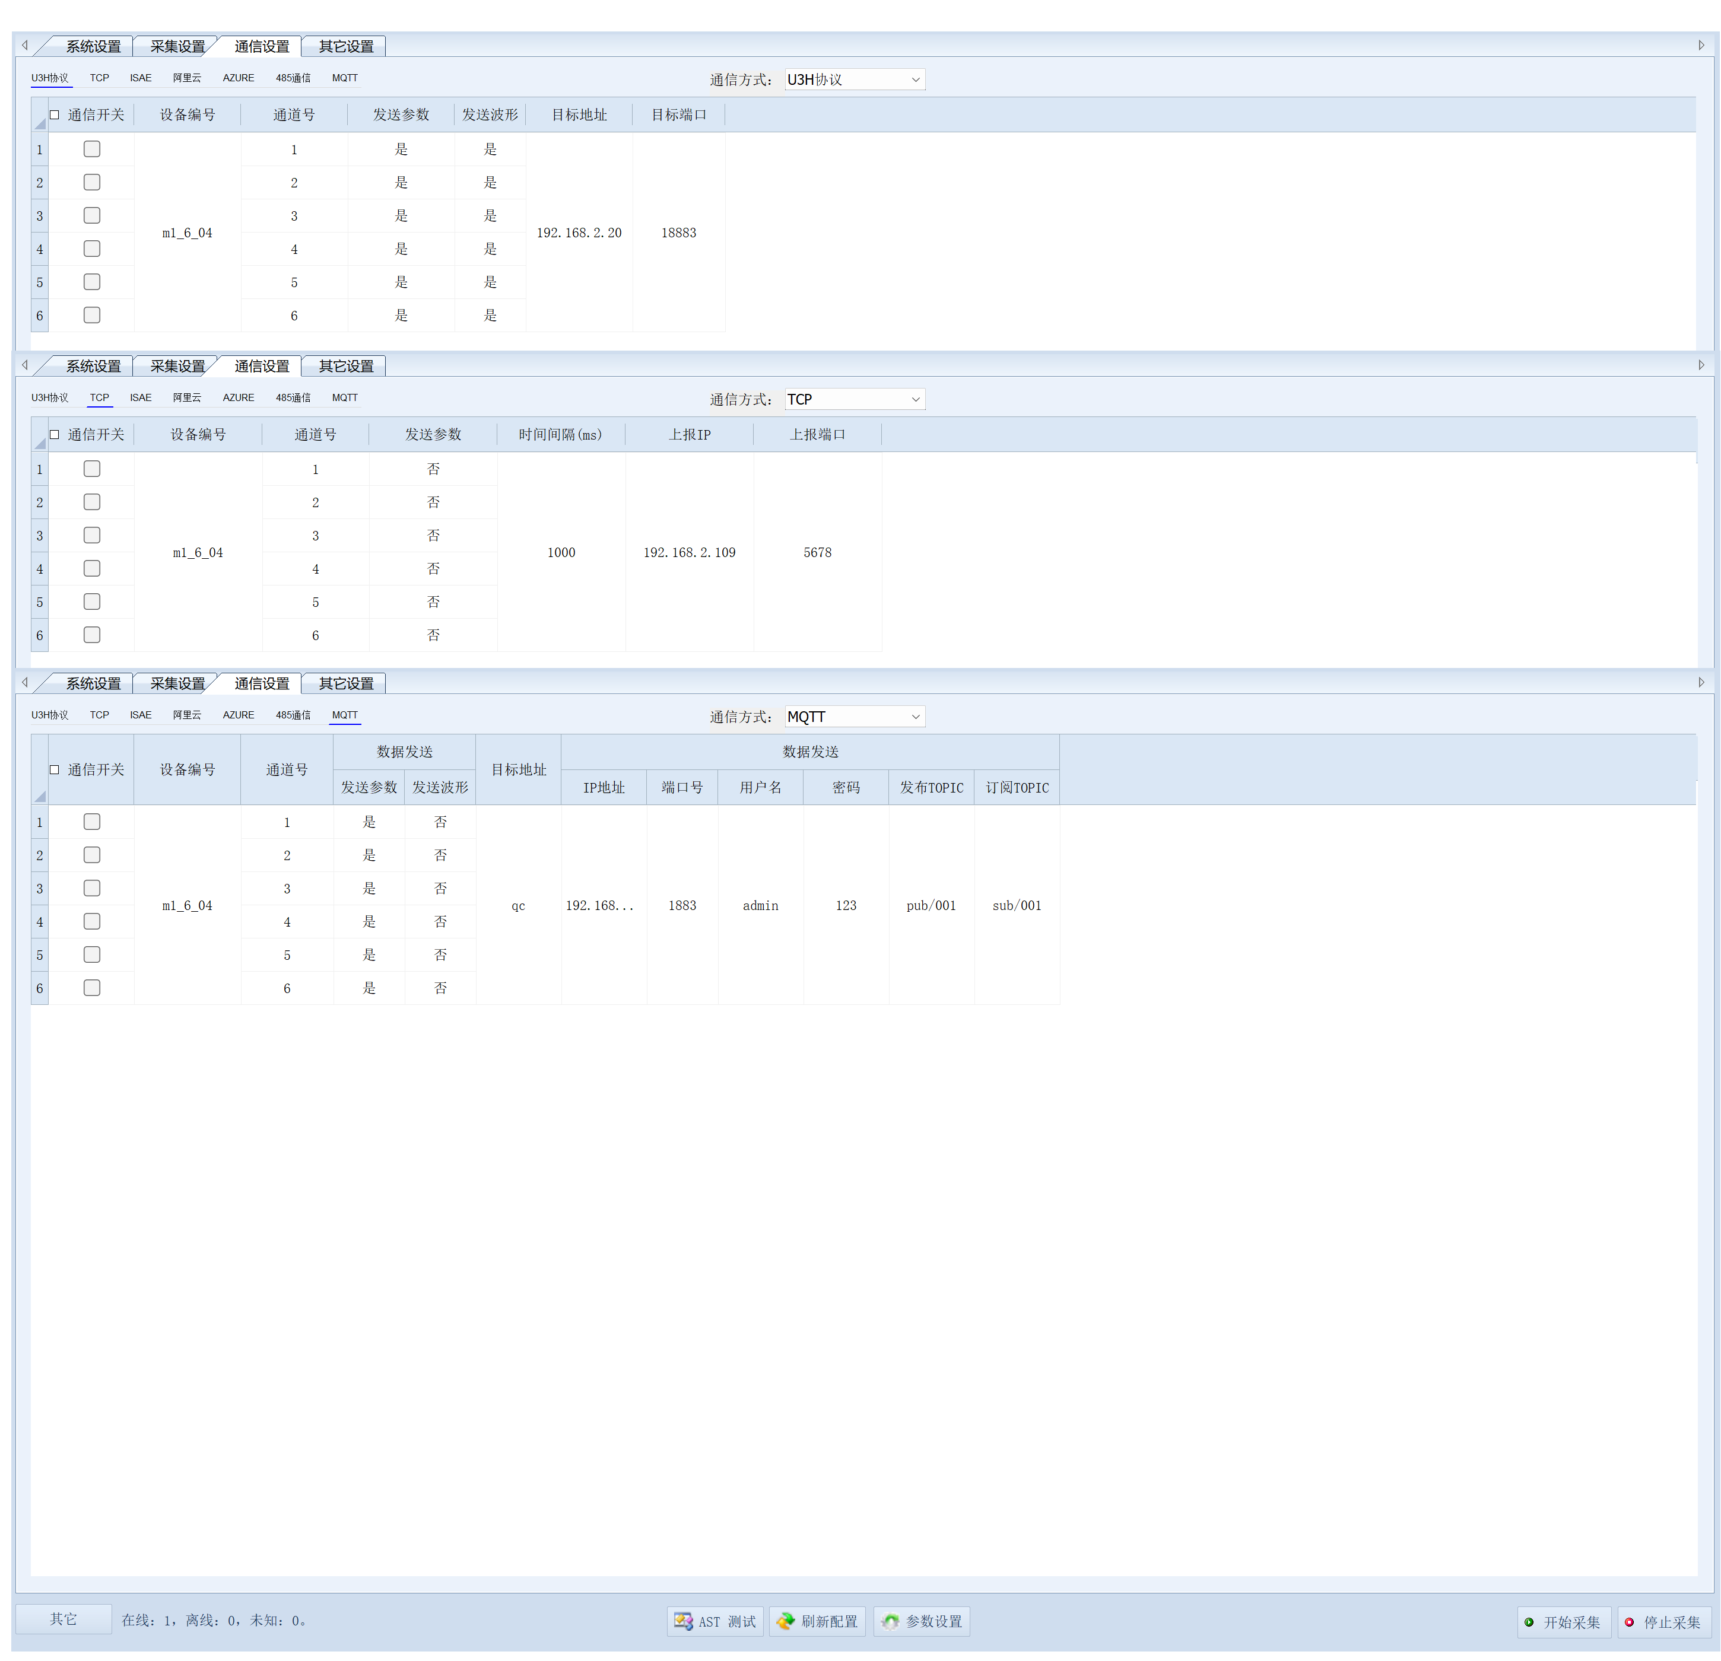Select 阿里云 sub-tab in the top panel
This screenshot has height=1661, width=1721.
point(186,78)
